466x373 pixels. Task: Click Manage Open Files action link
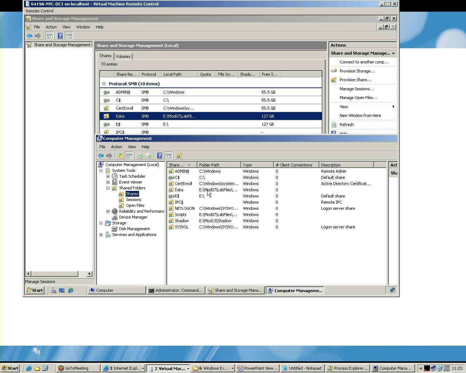click(358, 98)
